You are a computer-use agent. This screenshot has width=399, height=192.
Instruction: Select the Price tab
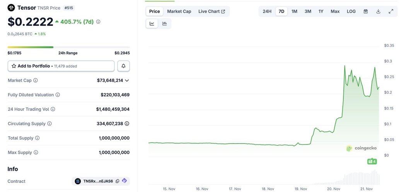pyautogui.click(x=154, y=11)
